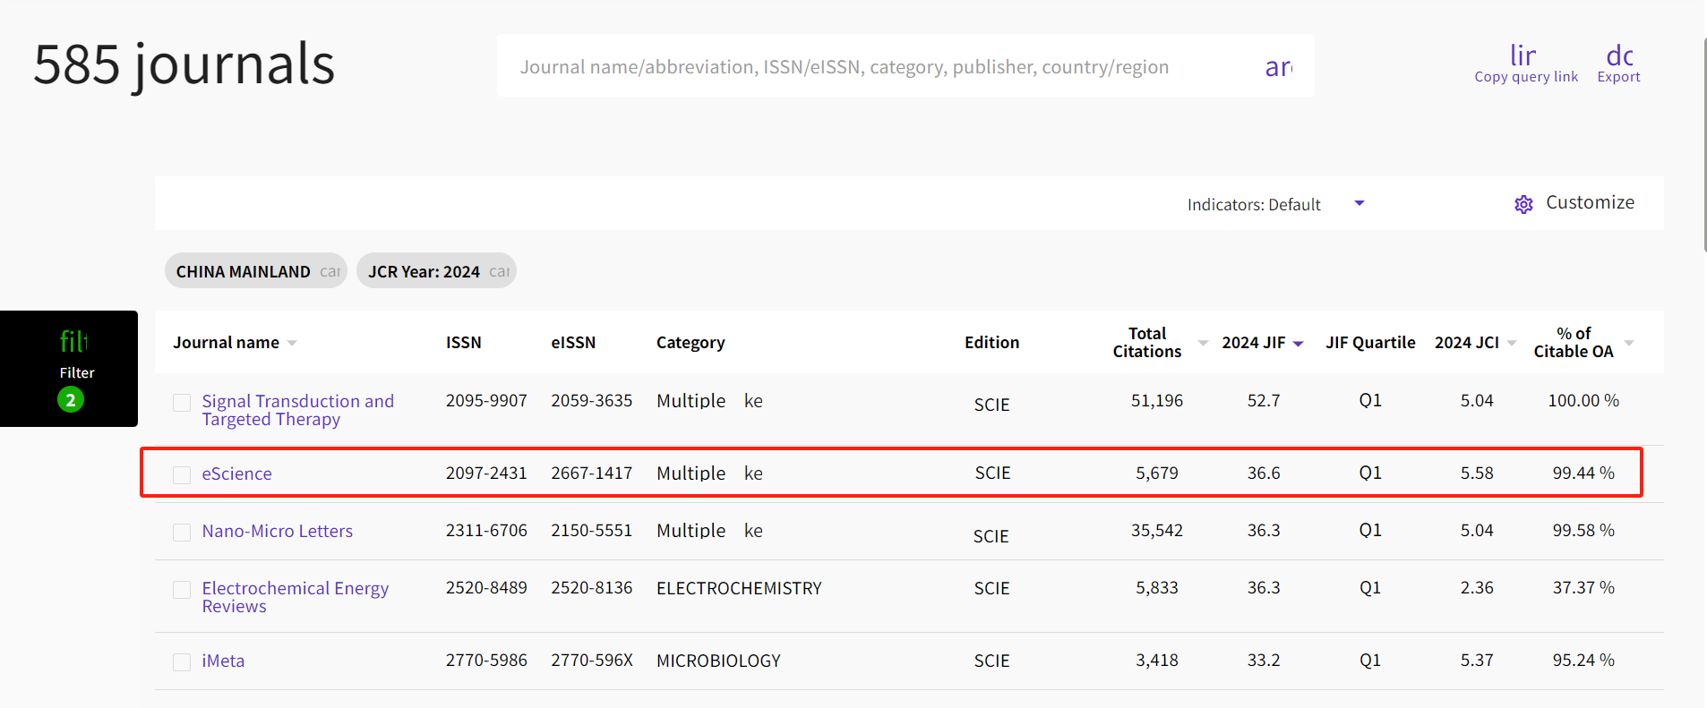Select the eScience row checkbox
This screenshot has width=1707, height=708.
click(182, 474)
